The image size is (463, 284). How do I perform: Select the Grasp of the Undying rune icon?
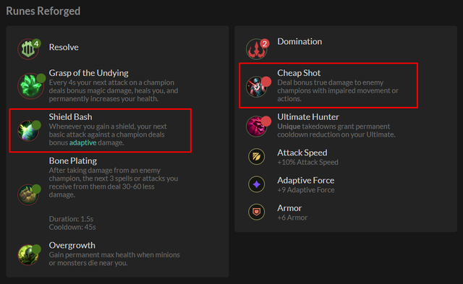pos(31,86)
